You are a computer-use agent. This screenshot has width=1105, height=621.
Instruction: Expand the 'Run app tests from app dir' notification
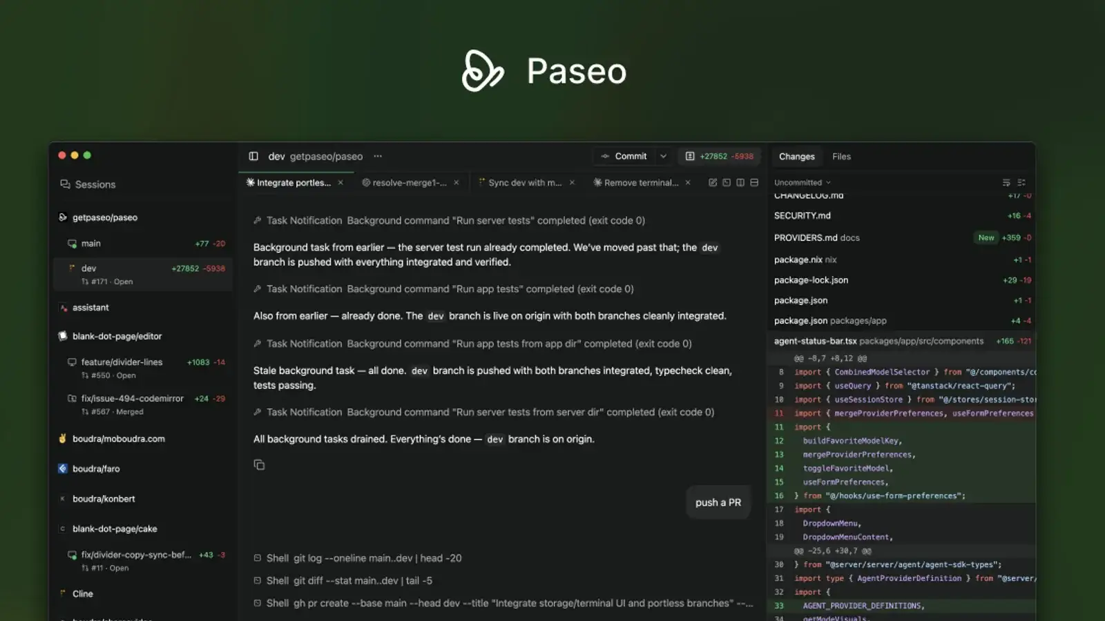[472, 344]
